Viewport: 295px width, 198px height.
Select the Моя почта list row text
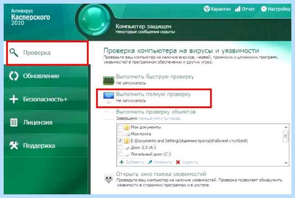tap(141, 134)
